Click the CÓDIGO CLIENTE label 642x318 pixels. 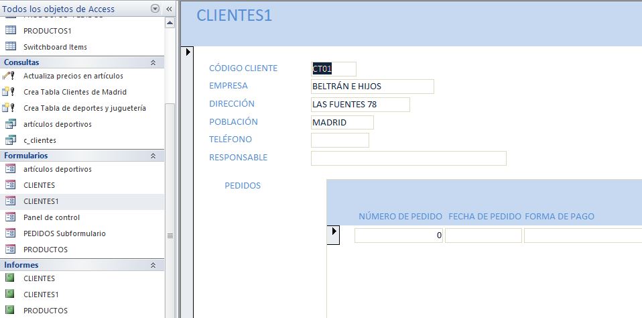pyautogui.click(x=243, y=68)
